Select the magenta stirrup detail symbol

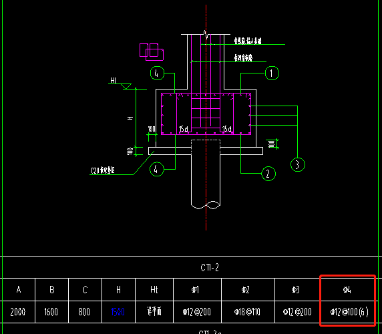(x=152, y=52)
